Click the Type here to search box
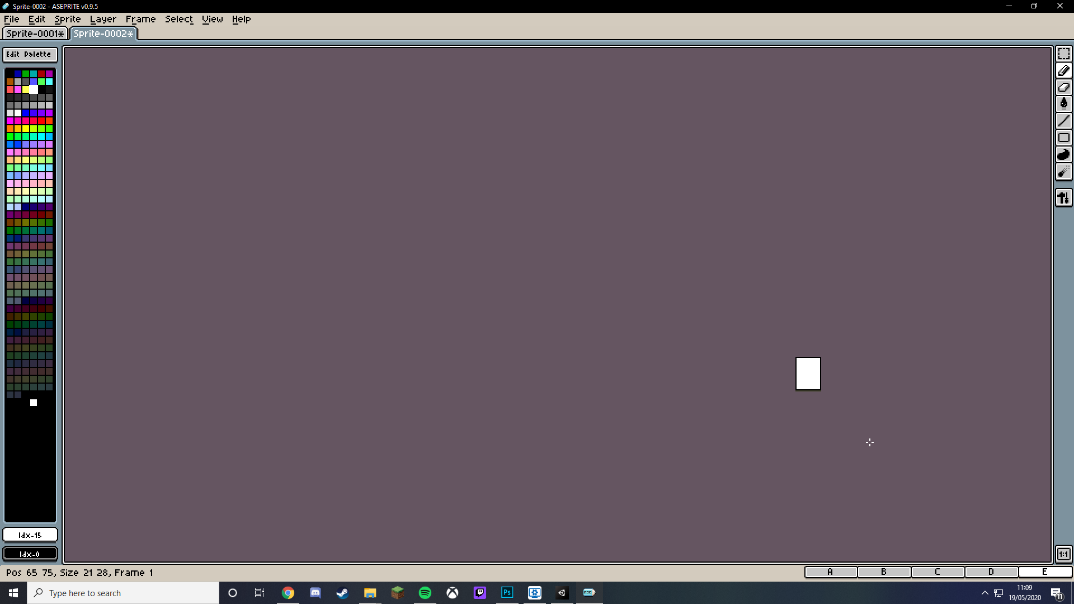Screen dimensions: 1074x604 pos(123,593)
